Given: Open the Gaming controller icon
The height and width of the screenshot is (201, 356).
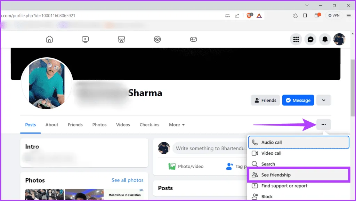Looking at the screenshot, I should click(193, 39).
